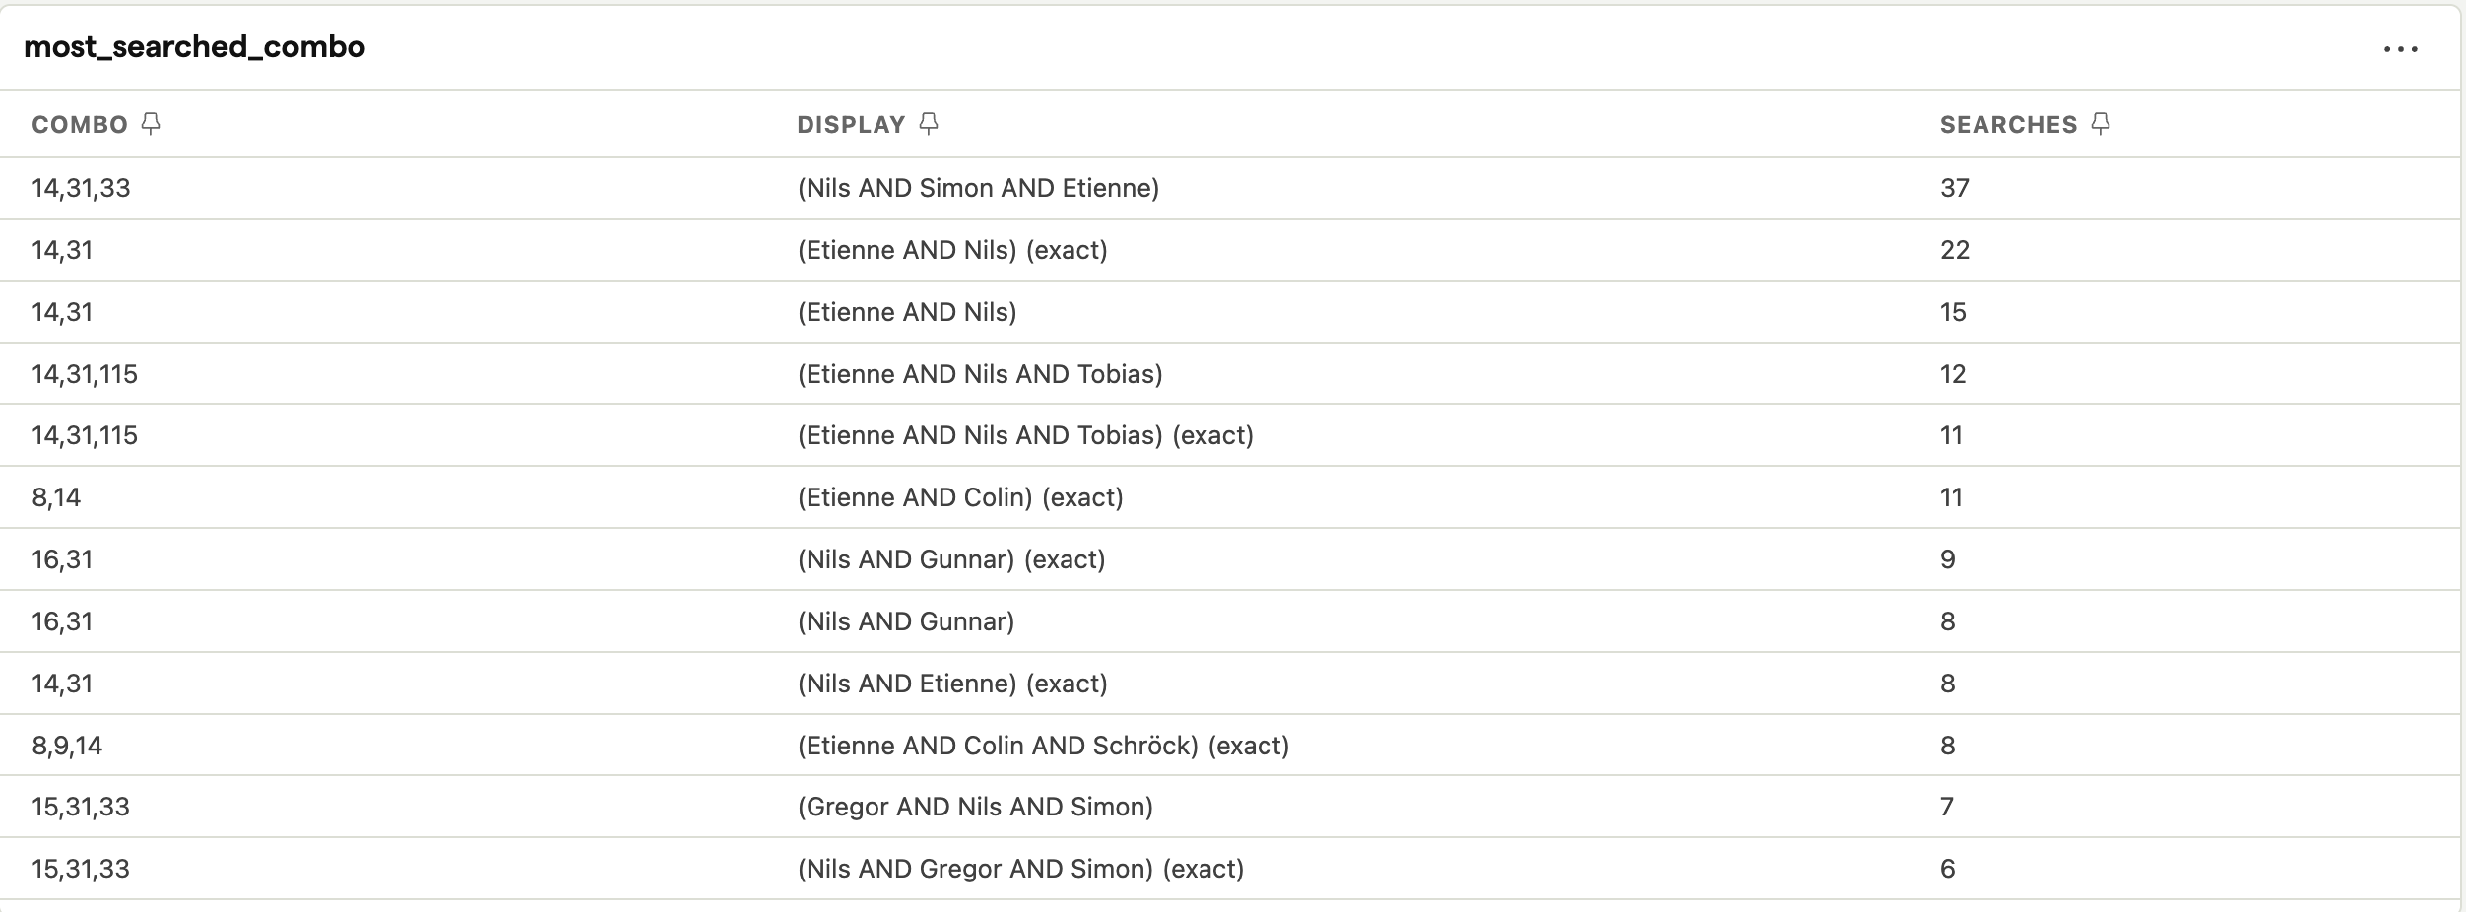Image resolution: width=2466 pixels, height=912 pixels.
Task: Click the (Nils AND Gregor AND Simon) (exact) cell
Action: coord(1020,869)
